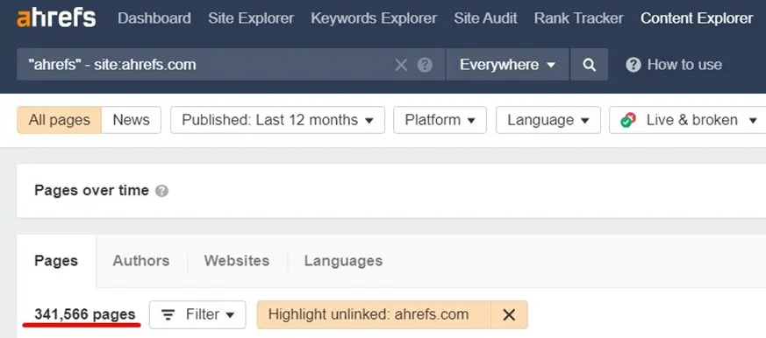Clear the search query with the X icon
This screenshot has height=338, width=766.
point(401,65)
